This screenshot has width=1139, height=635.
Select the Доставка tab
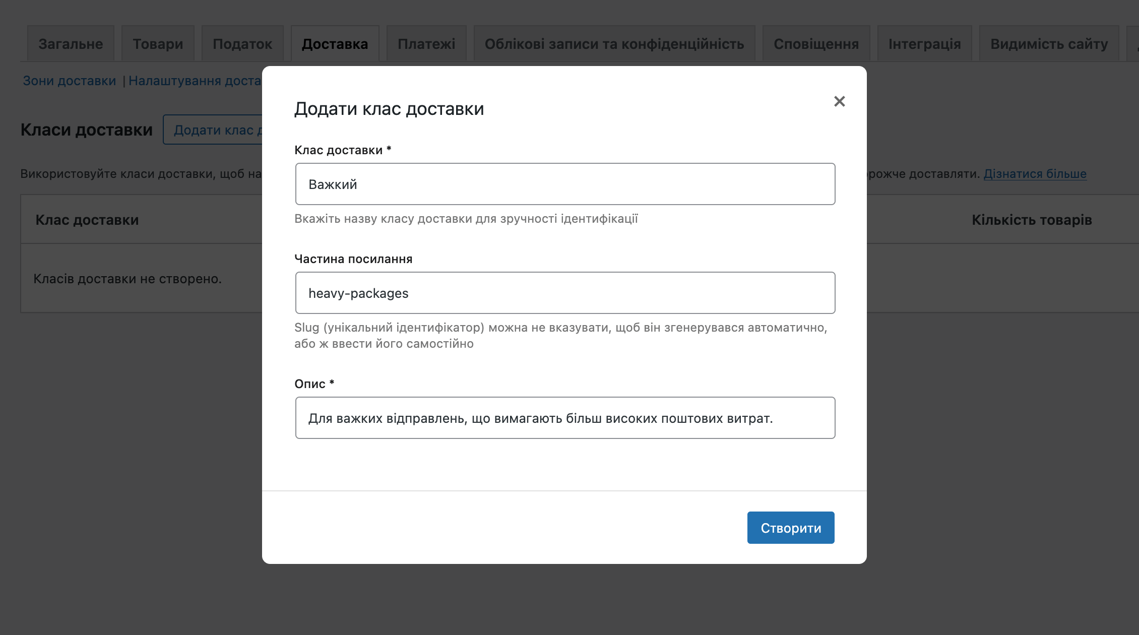point(335,44)
